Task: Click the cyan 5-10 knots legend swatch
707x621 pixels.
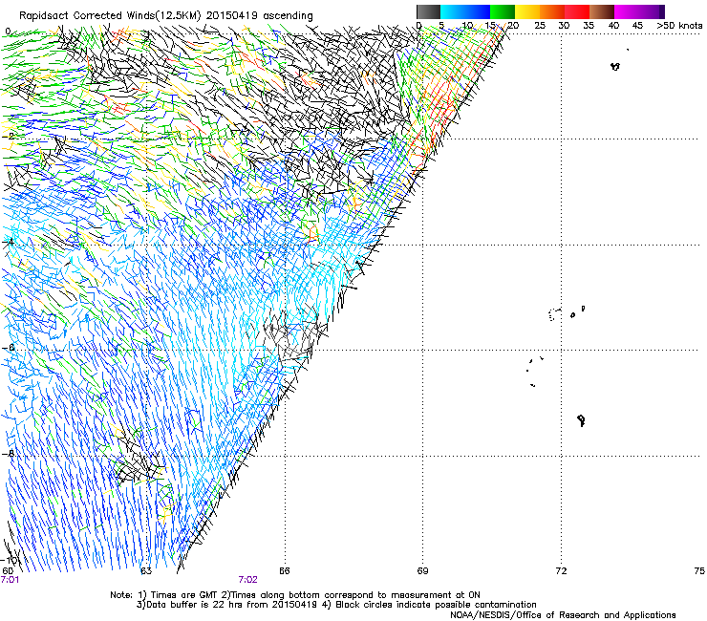Action: 453,11
